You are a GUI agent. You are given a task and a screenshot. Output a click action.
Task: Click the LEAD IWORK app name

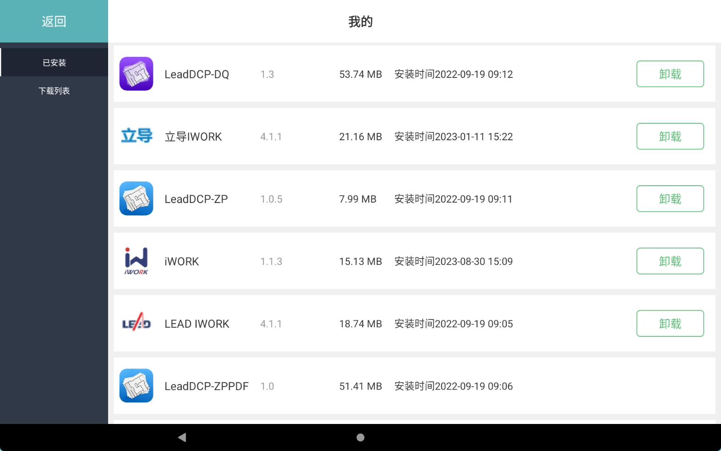[197, 324]
